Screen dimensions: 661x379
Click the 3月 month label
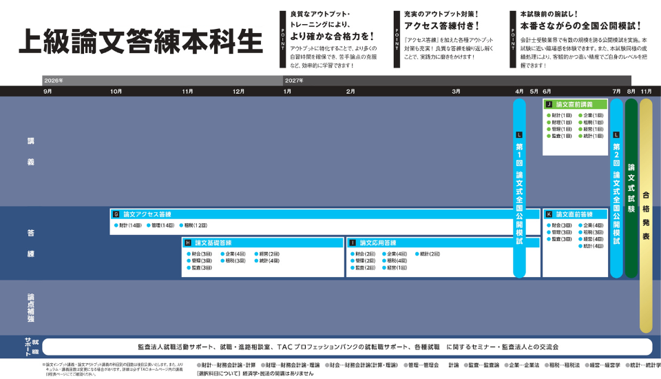coord(456,91)
